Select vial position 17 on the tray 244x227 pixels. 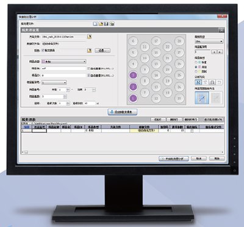156,41
